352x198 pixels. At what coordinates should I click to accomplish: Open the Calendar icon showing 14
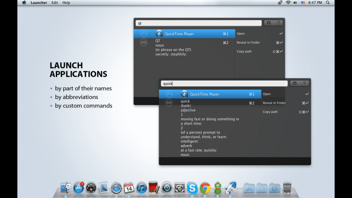129,187
